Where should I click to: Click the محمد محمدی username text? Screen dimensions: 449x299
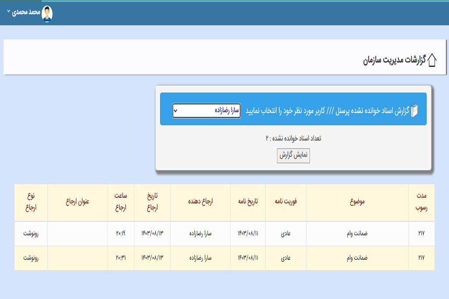(26, 13)
